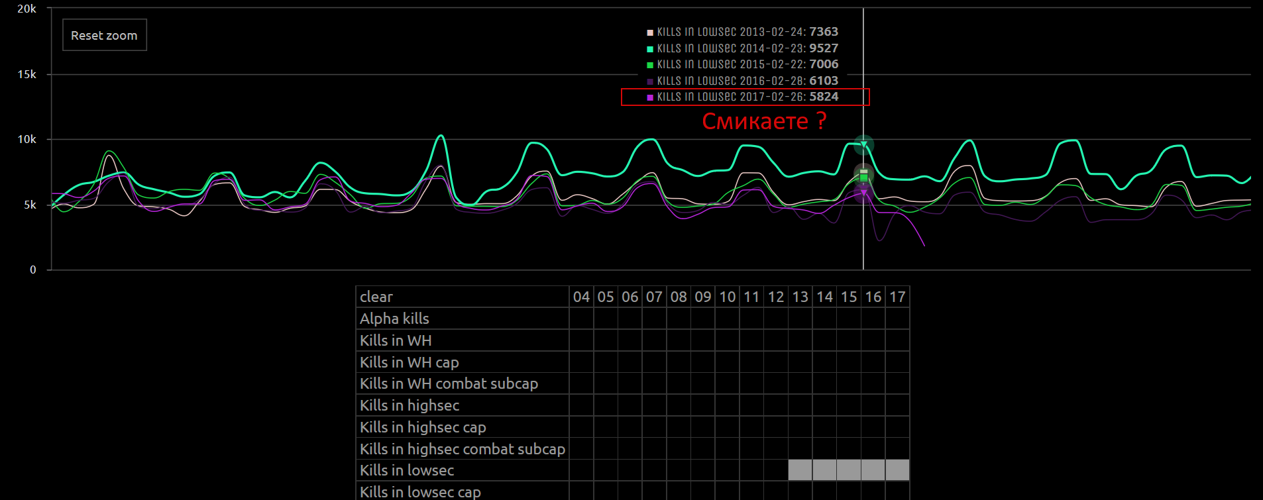Viewport: 1263px width, 500px height.
Task: Click the year column header 14
Action: tap(824, 297)
